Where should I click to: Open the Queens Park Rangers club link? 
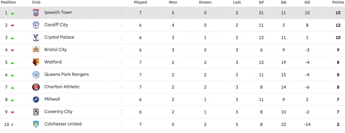click(66, 74)
